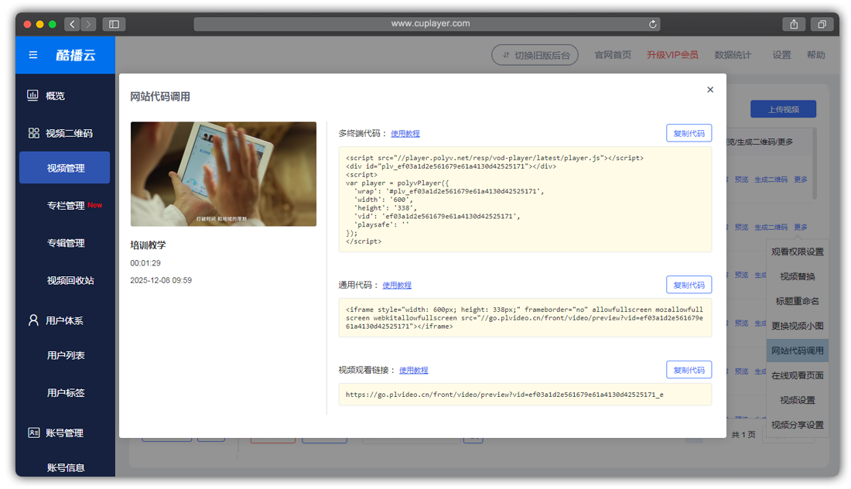
Task: Click the 视频二维码 grid icon
Action: click(33, 133)
